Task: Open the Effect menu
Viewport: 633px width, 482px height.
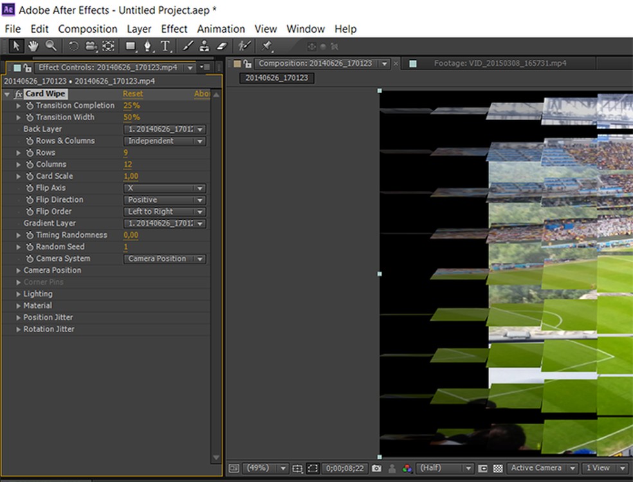Action: point(174,29)
